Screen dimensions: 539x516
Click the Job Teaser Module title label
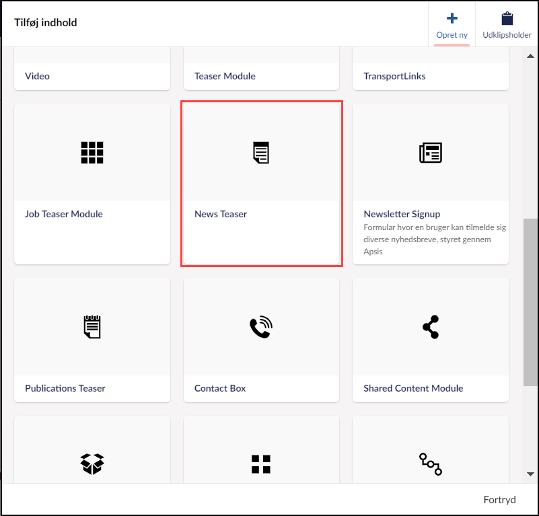point(64,214)
